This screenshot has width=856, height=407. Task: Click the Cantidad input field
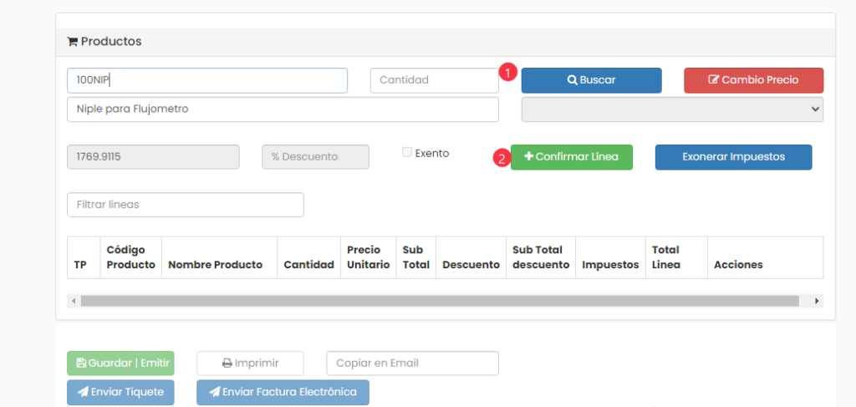(434, 80)
